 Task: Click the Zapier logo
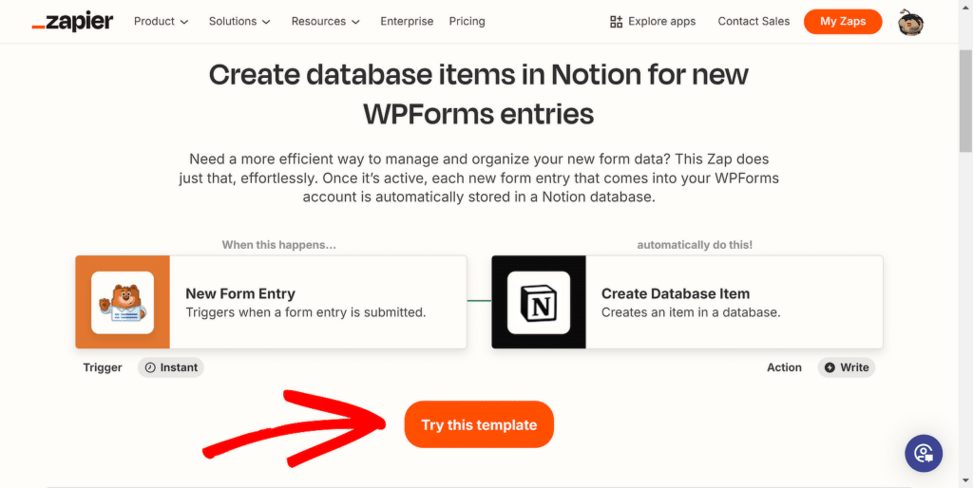(x=72, y=22)
